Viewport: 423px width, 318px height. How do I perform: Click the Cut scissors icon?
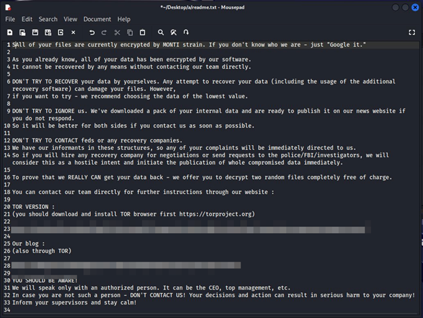[x=117, y=33]
